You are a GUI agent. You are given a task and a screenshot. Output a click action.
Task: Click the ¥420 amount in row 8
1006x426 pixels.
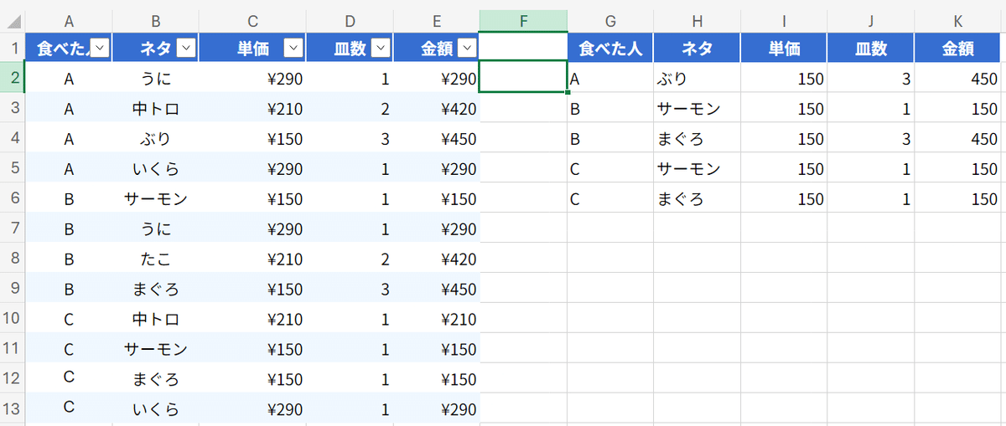pyautogui.click(x=436, y=259)
